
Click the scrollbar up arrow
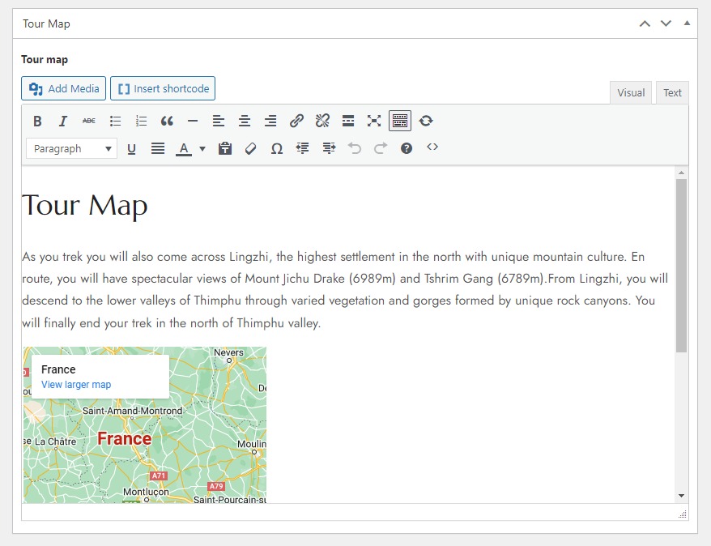[681, 173]
